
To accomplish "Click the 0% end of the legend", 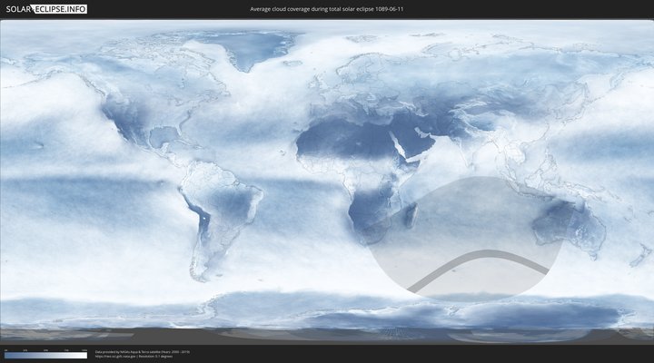I will (5, 356).
